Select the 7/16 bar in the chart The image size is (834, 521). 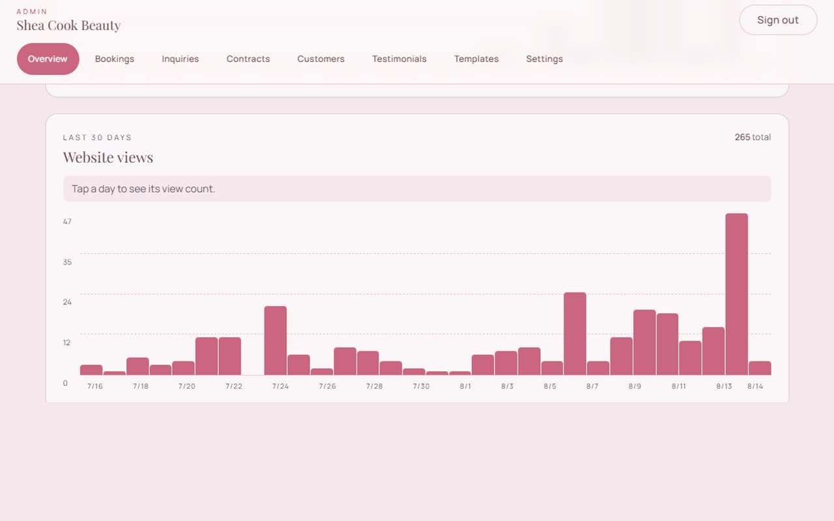coord(91,370)
